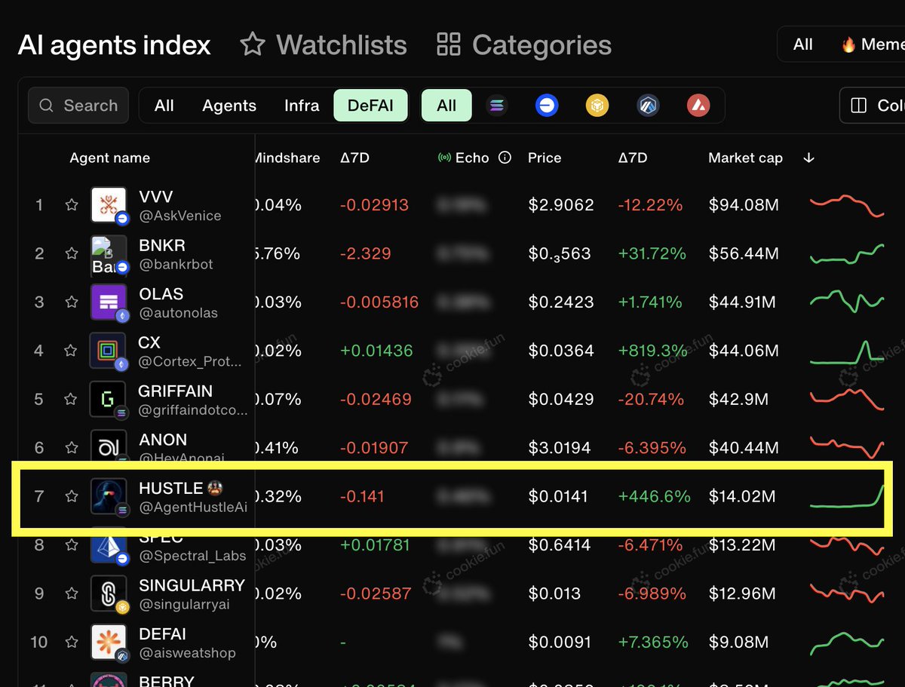Click the $94.08M market cap value

[x=742, y=205]
